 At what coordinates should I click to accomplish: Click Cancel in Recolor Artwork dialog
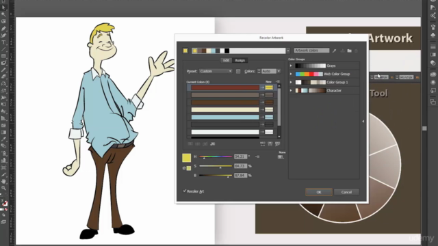(346, 192)
